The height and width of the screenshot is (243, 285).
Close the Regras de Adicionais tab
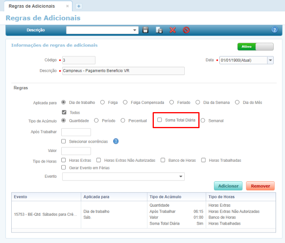pyautogui.click(x=68, y=6)
